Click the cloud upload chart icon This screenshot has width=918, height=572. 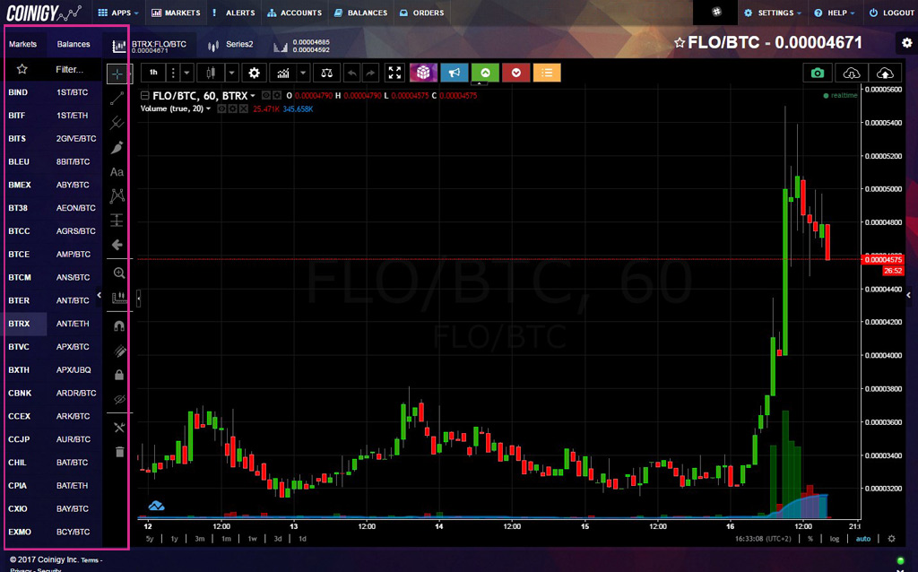coord(885,73)
